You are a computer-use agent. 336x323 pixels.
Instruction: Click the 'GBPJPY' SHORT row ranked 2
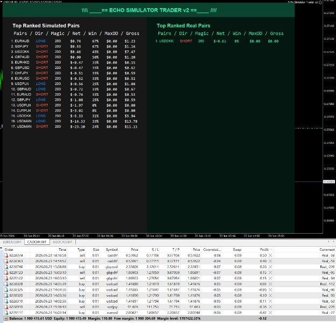pyautogui.click(x=73, y=46)
